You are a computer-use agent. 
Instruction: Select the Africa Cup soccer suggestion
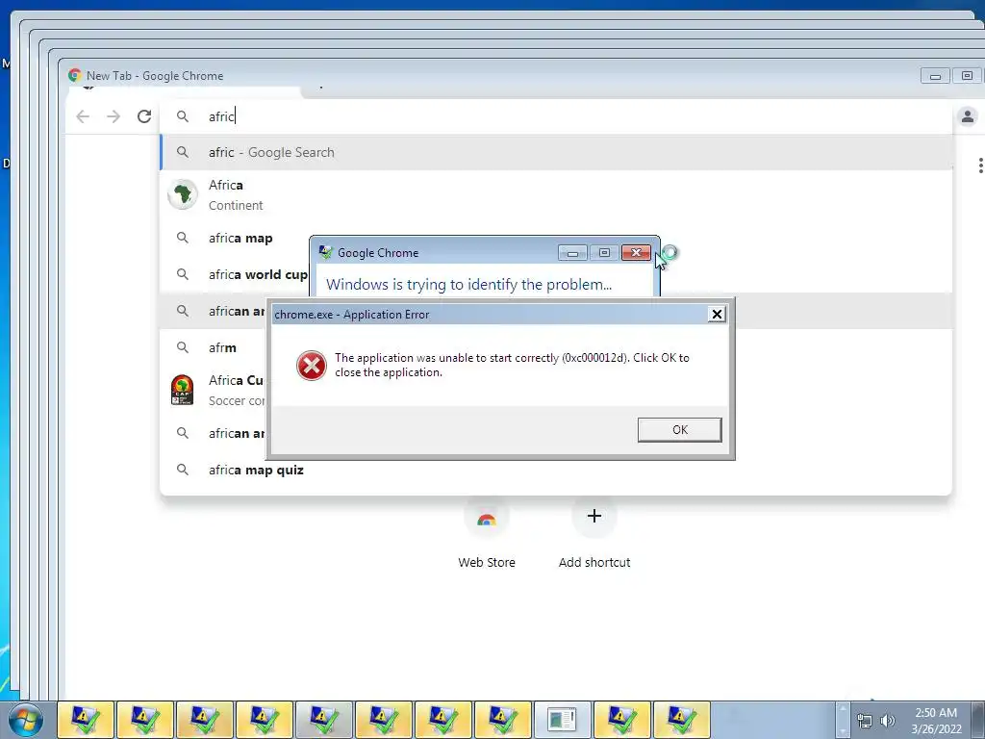[x=214, y=391]
